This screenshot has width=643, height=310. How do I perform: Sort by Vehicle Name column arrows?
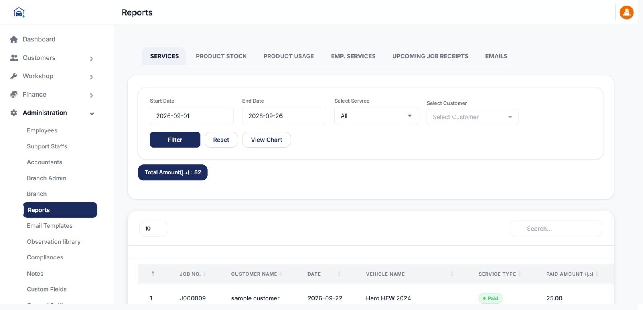452,274
